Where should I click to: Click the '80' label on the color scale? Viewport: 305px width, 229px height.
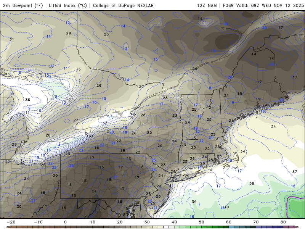click(283, 222)
